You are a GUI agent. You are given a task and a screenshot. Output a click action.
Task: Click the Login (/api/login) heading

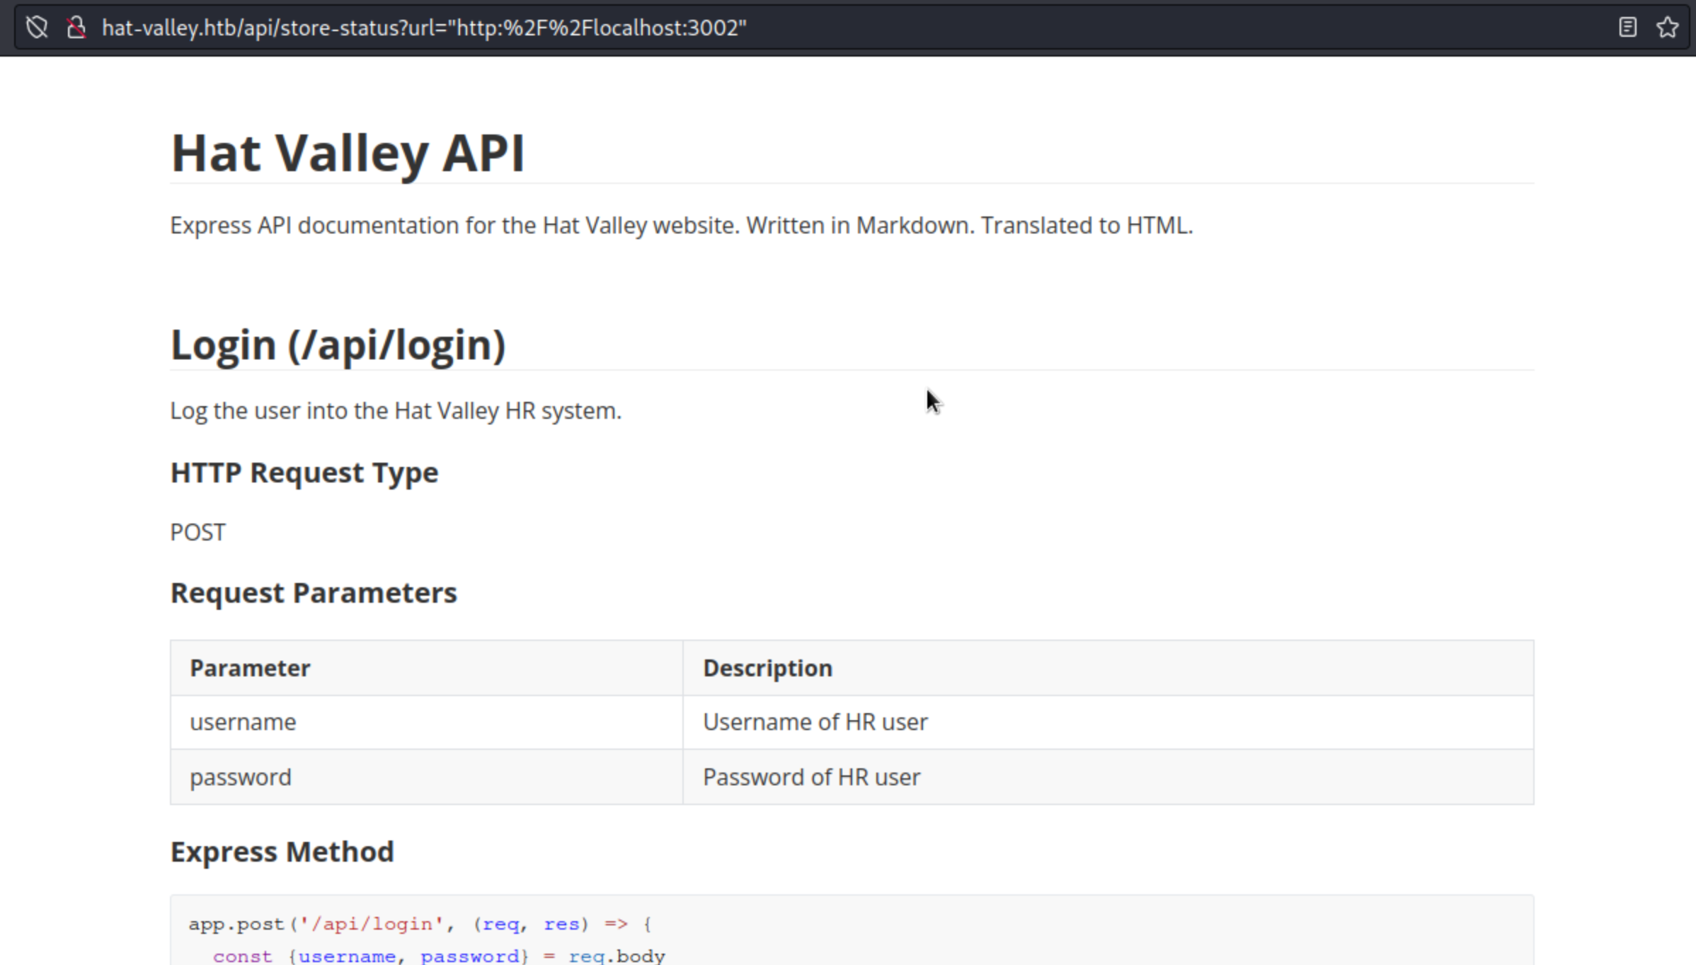tap(338, 345)
